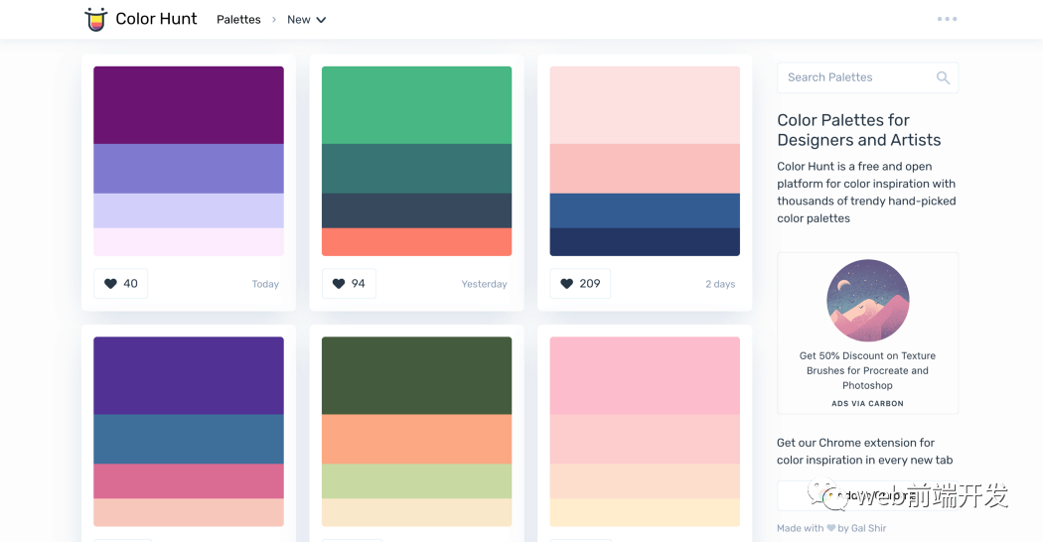Open the Texture Brushes discount ad text
The height and width of the screenshot is (542, 1043).
867,370
